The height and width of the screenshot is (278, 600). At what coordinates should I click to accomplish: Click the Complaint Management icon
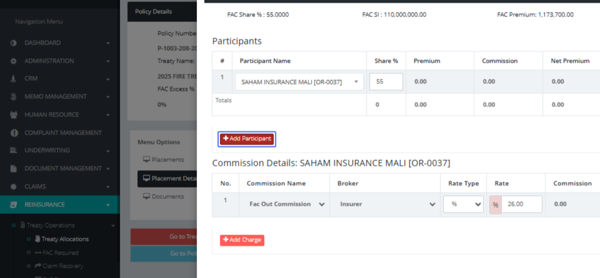[x=13, y=132]
